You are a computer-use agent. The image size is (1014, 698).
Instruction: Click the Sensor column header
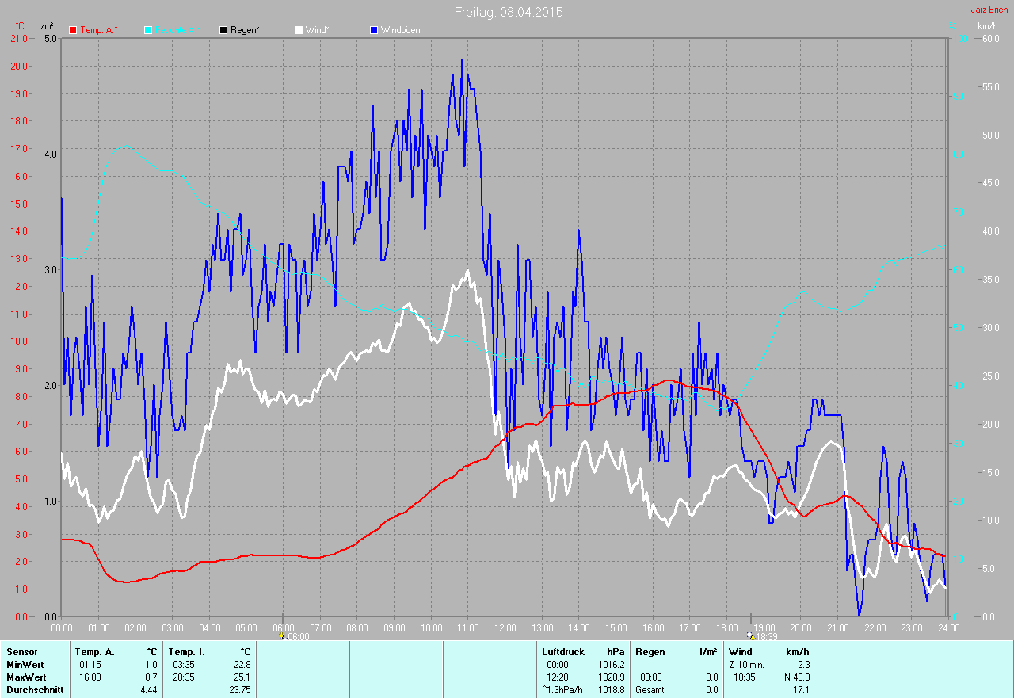pos(21,652)
